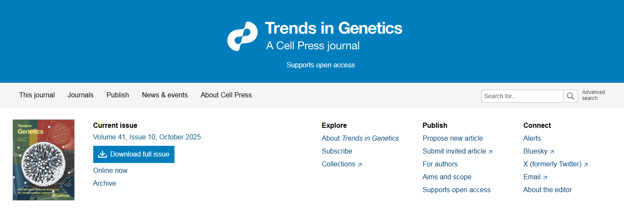Click the Download full issue button

pyautogui.click(x=134, y=154)
